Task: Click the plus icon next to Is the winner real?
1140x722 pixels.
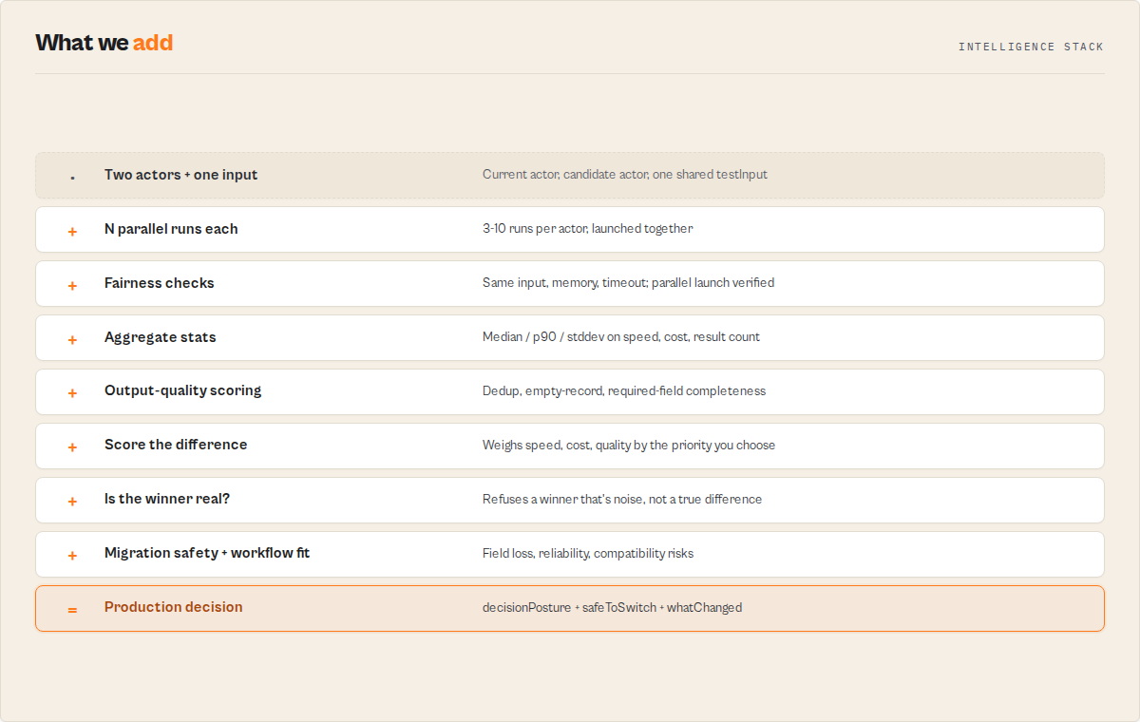Action: pos(72,502)
